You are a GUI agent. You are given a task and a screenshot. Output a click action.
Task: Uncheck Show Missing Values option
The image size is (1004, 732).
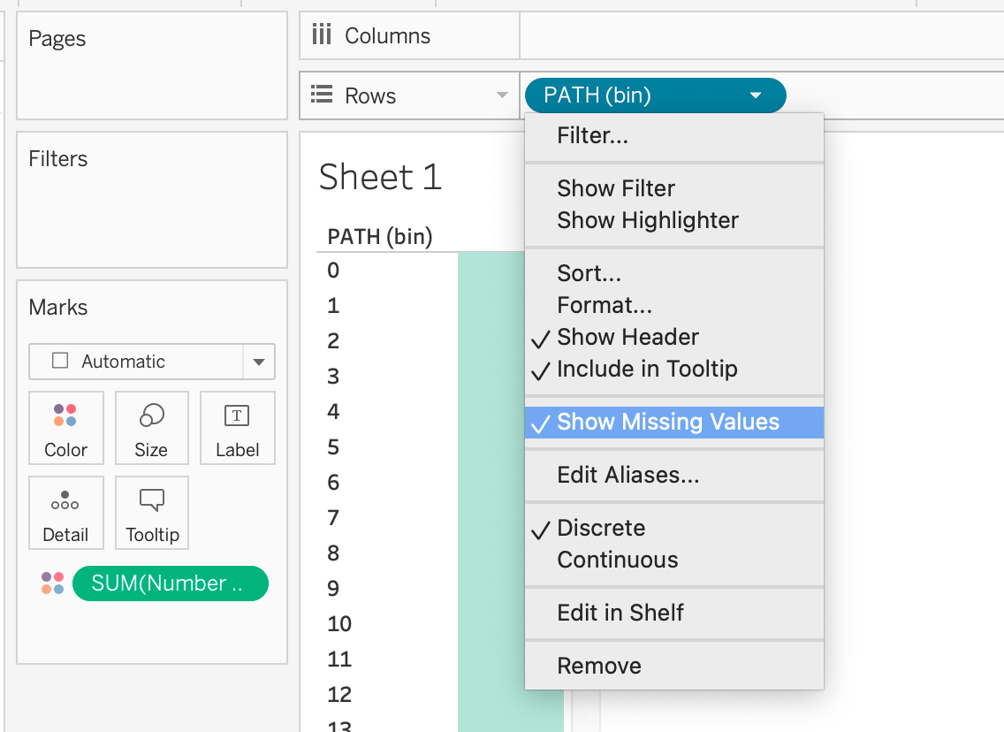pyautogui.click(x=668, y=423)
